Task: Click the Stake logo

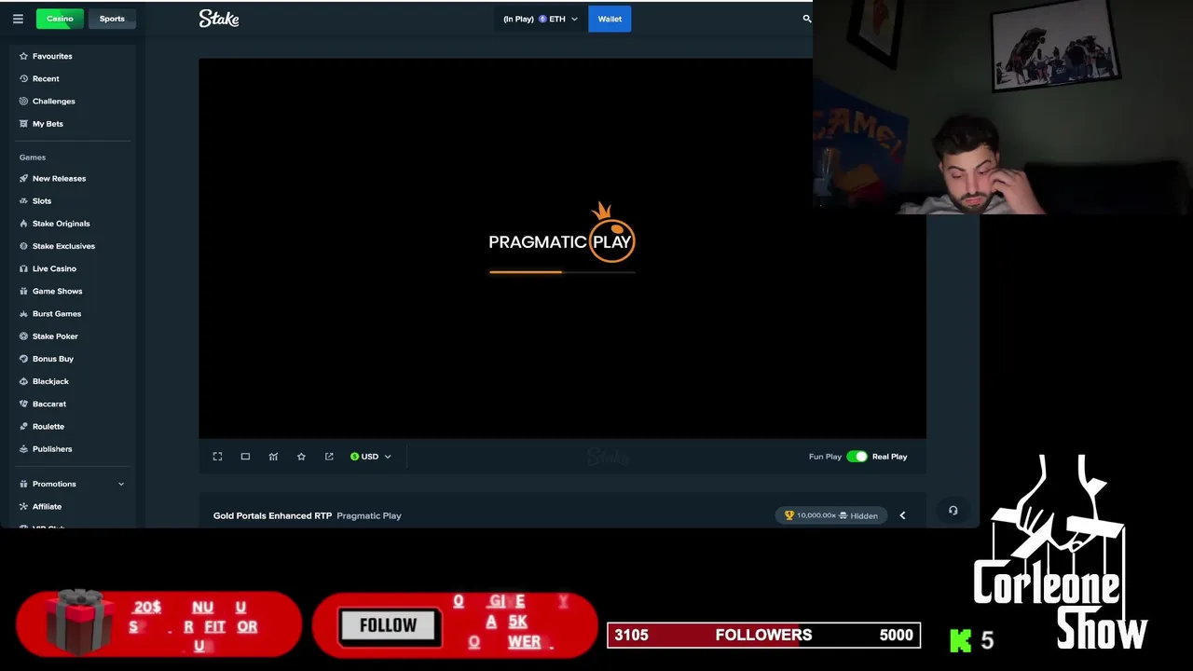Action: tap(219, 19)
